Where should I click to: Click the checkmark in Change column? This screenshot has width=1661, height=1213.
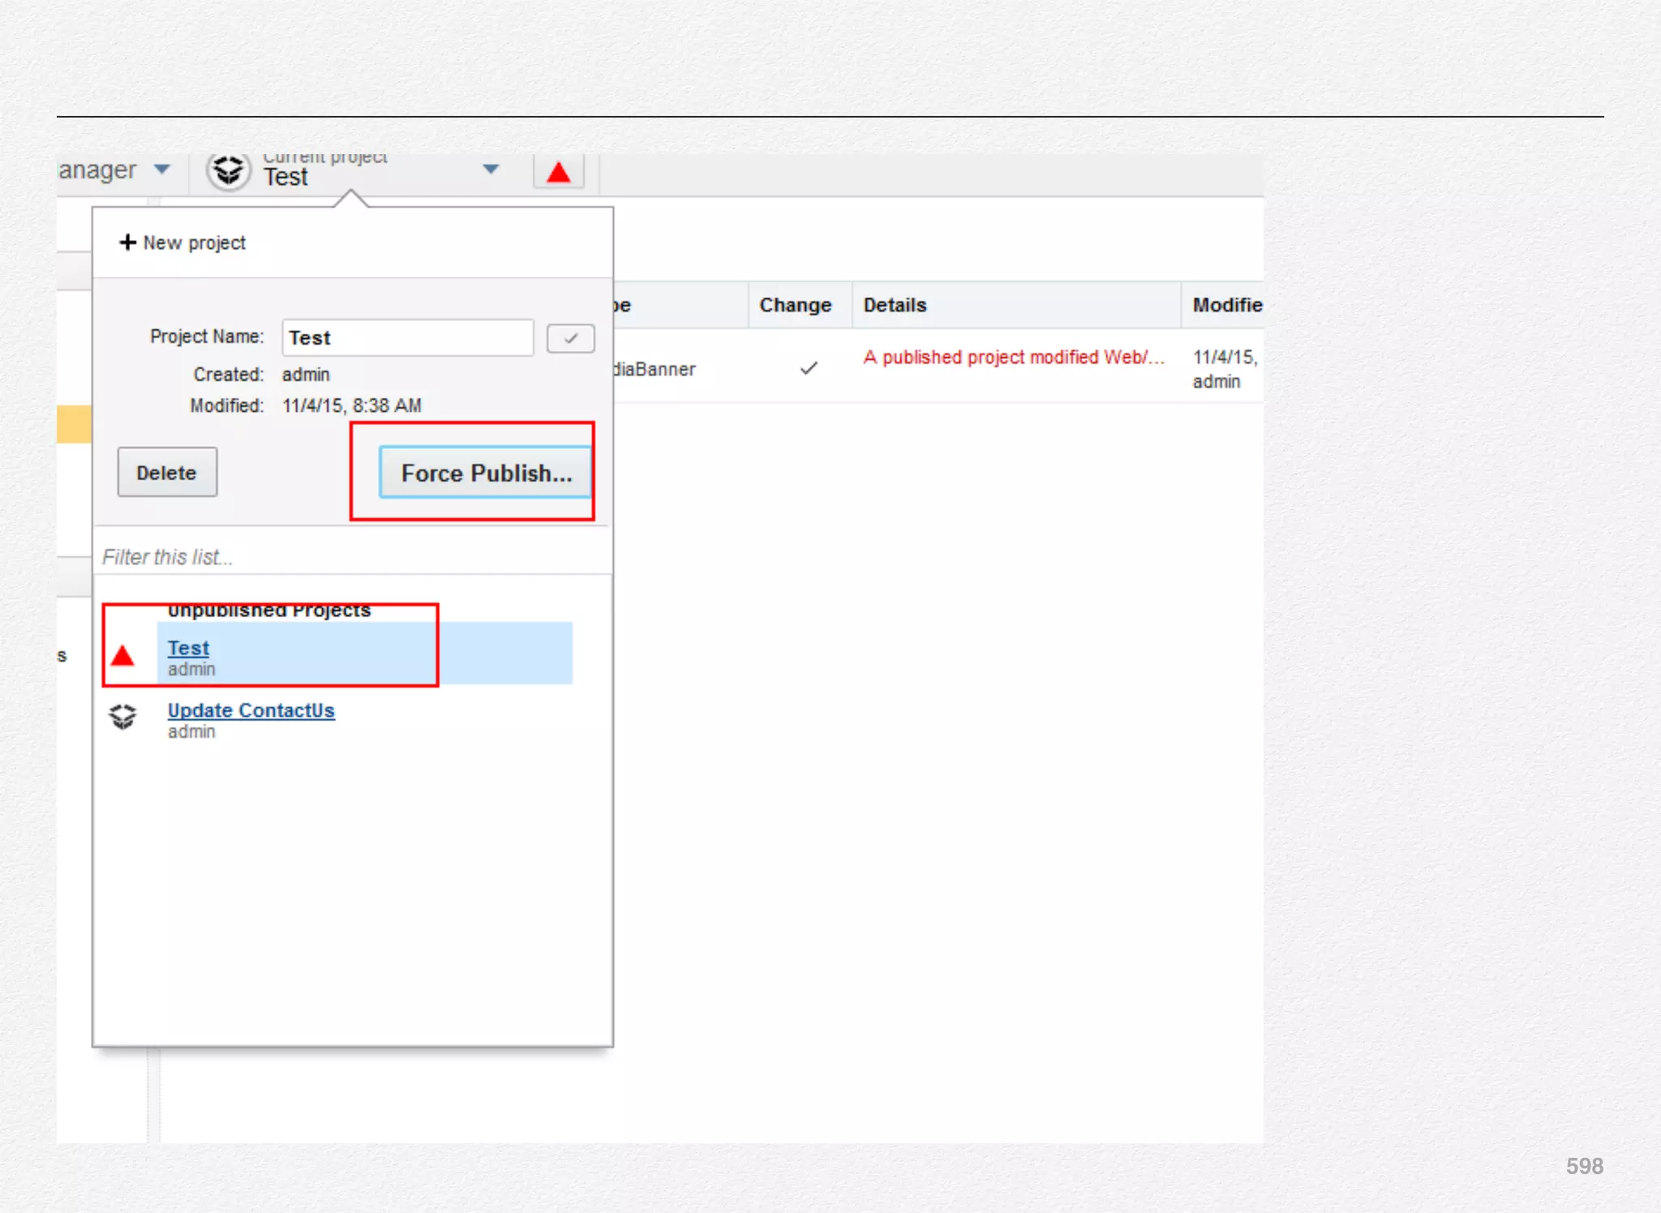808,368
